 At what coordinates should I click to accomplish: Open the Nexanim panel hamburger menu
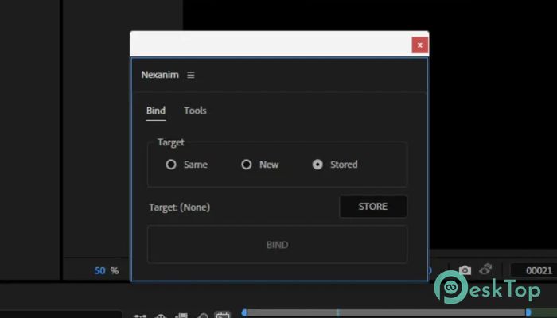(191, 75)
